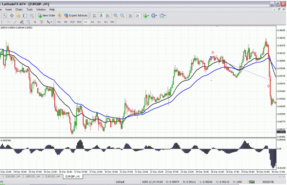Click the V: 1092 volume status text
Viewport: 287px width, 185px height.
point(237,182)
